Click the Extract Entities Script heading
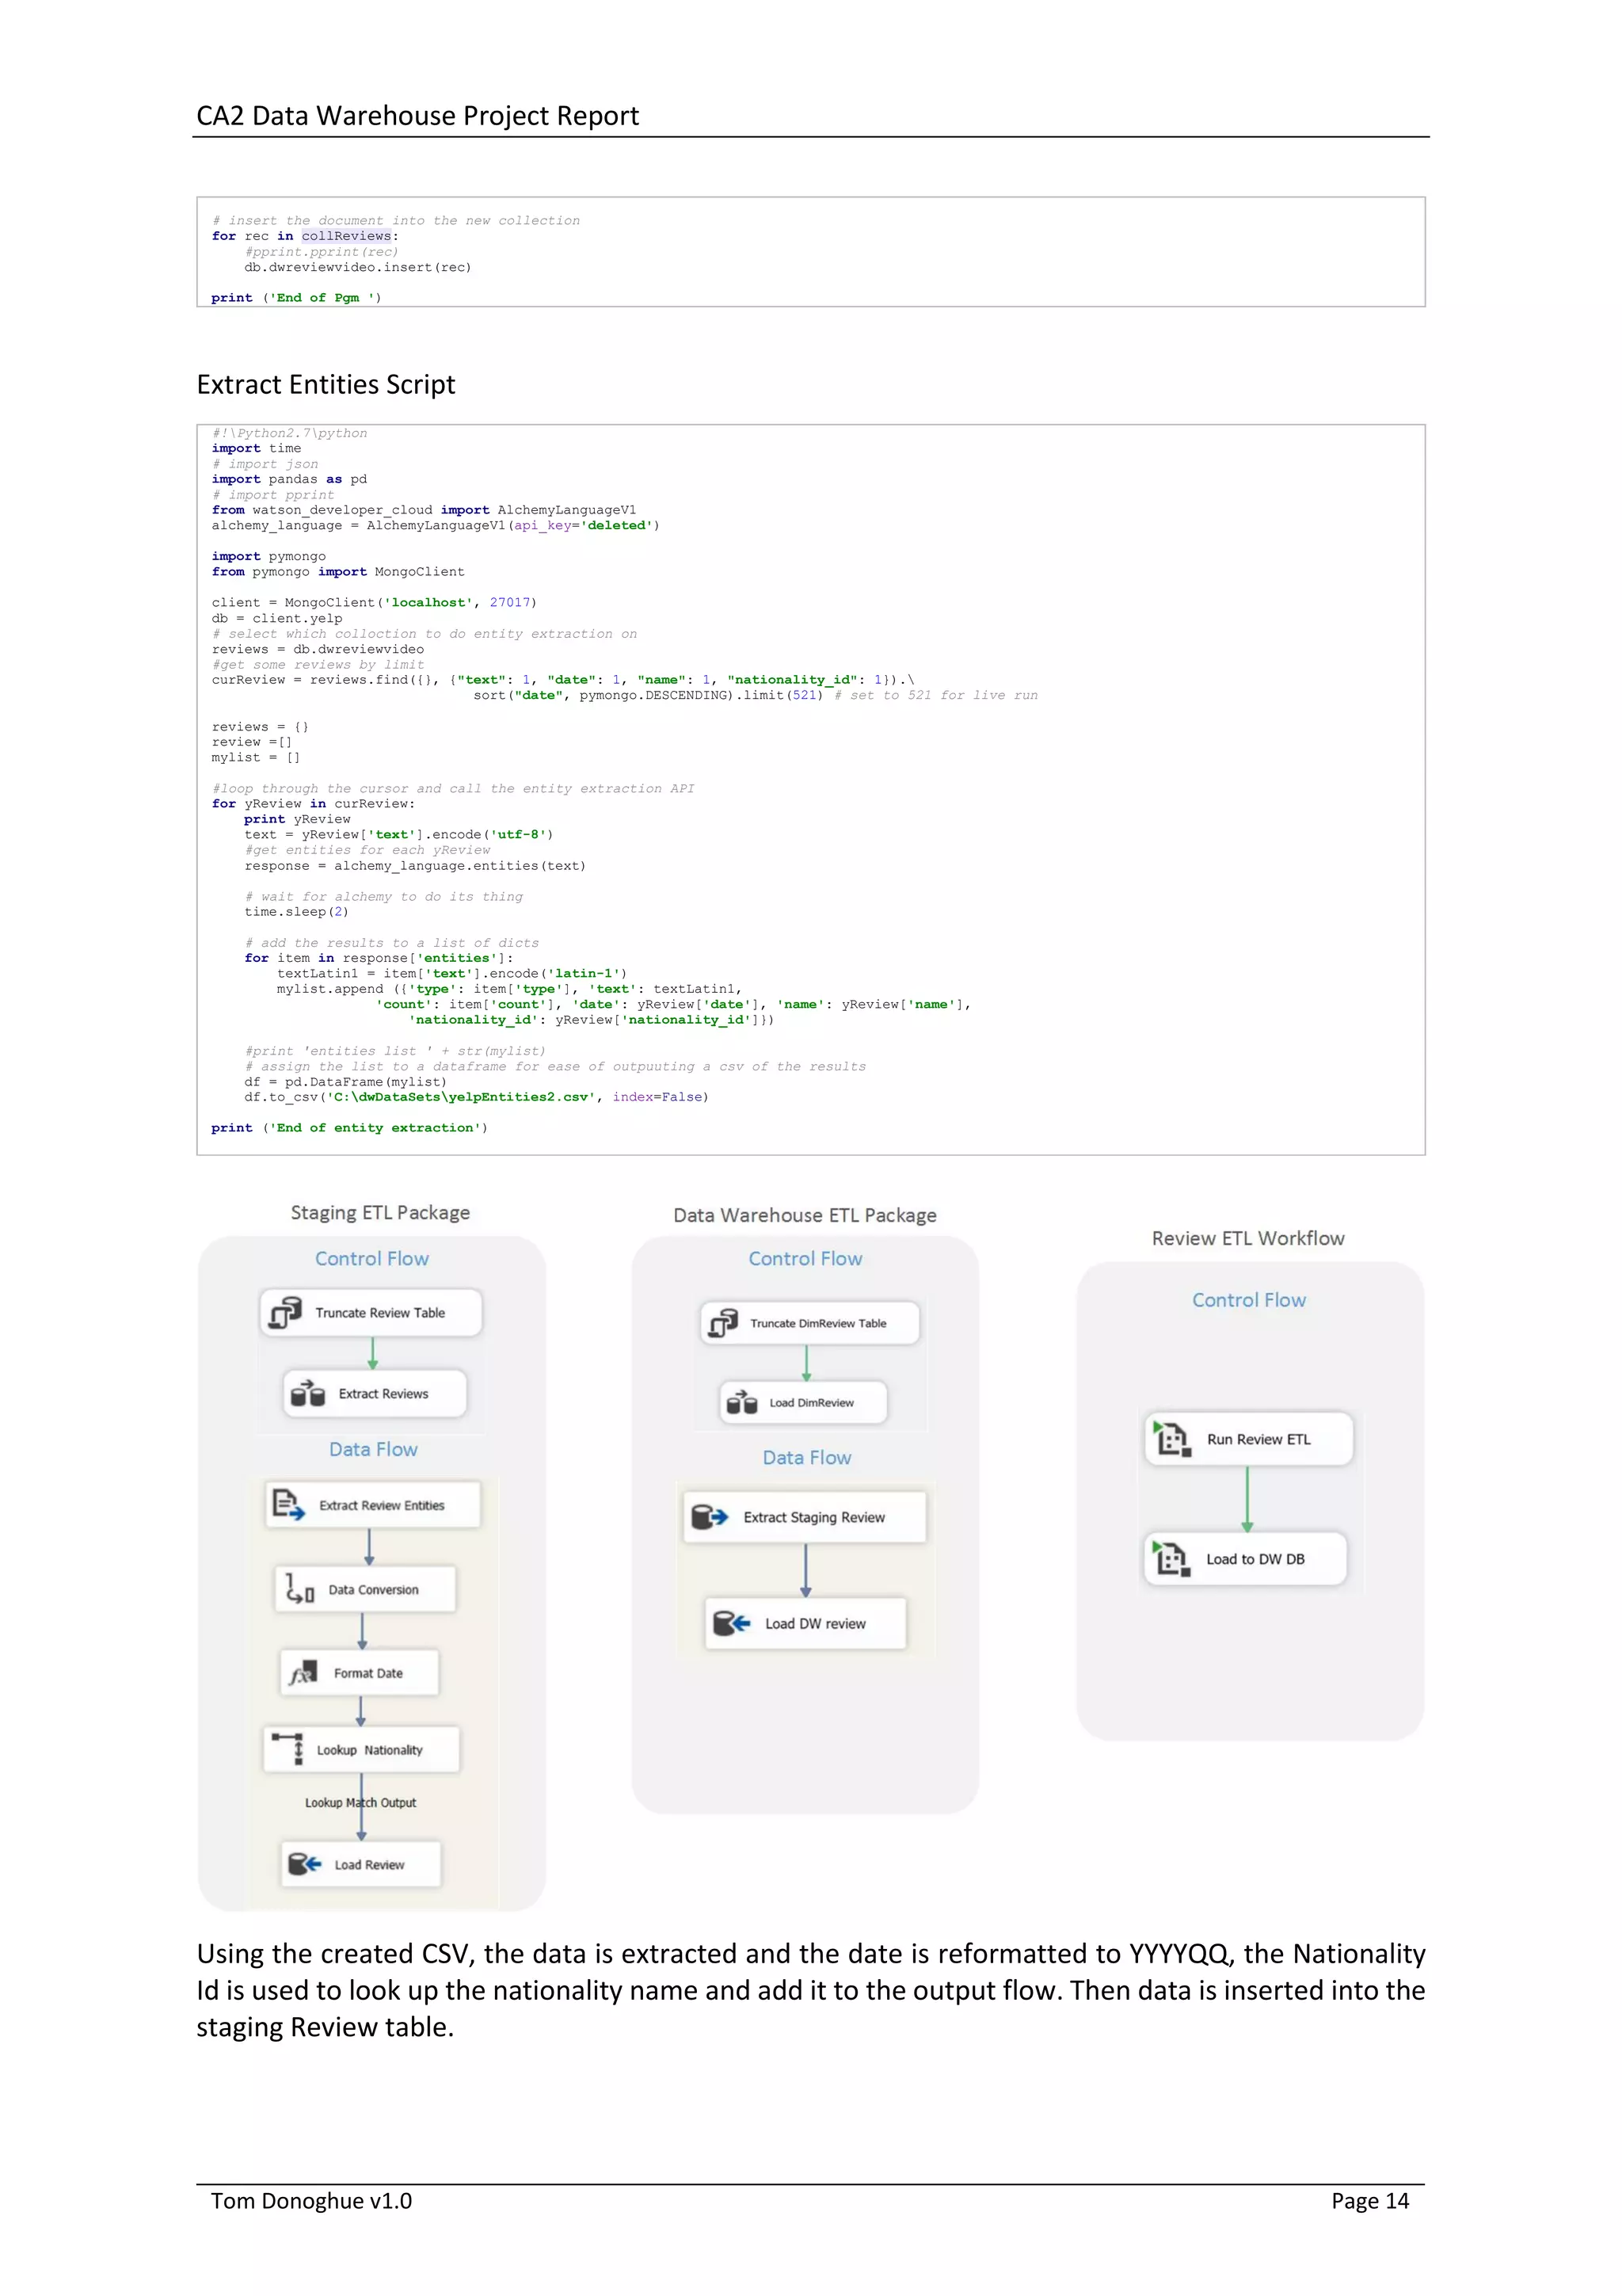 click(x=326, y=384)
